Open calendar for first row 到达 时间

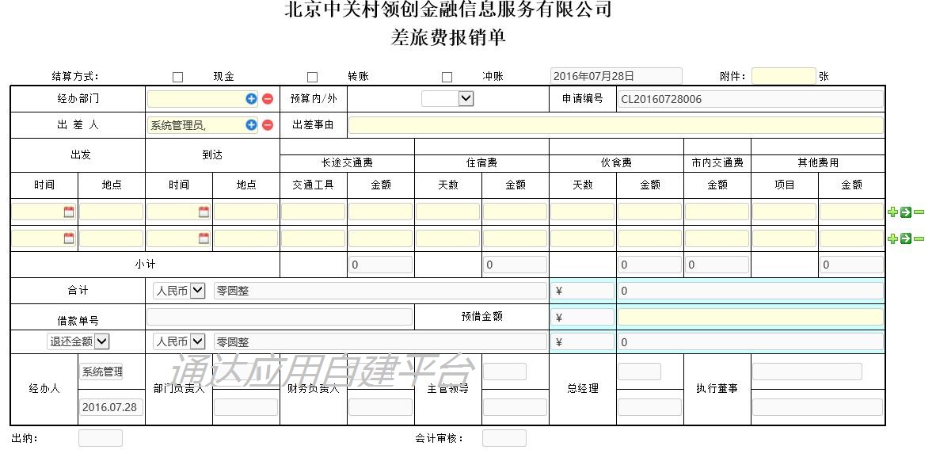204,212
